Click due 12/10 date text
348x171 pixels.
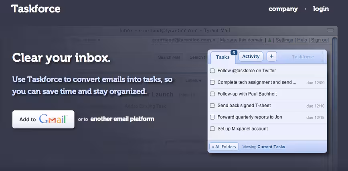[316, 106]
